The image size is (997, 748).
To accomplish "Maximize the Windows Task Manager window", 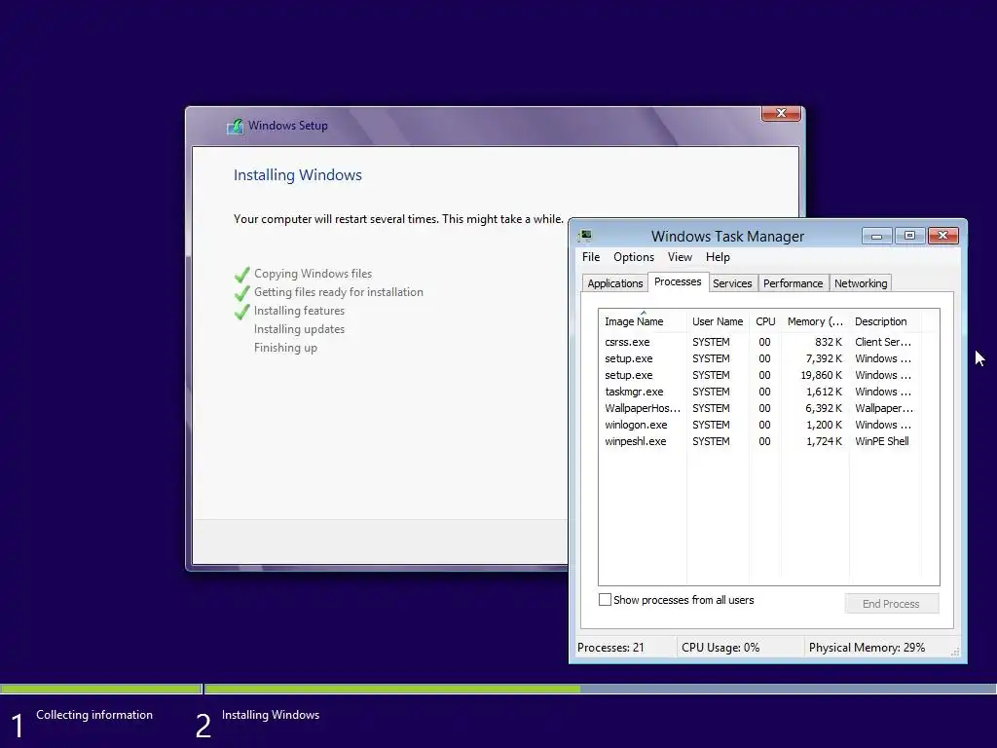I will click(910, 236).
